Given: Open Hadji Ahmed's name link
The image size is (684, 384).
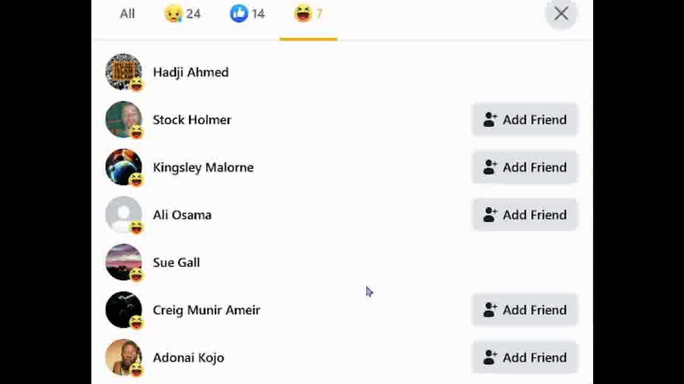Looking at the screenshot, I should pyautogui.click(x=191, y=72).
